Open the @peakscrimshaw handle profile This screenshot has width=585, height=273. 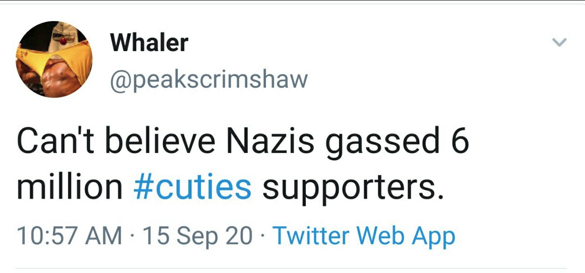(209, 79)
